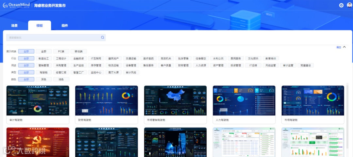The height and width of the screenshot is (157, 353).
Task: Choose the 批发零售 industry filter
Action: 183,58
